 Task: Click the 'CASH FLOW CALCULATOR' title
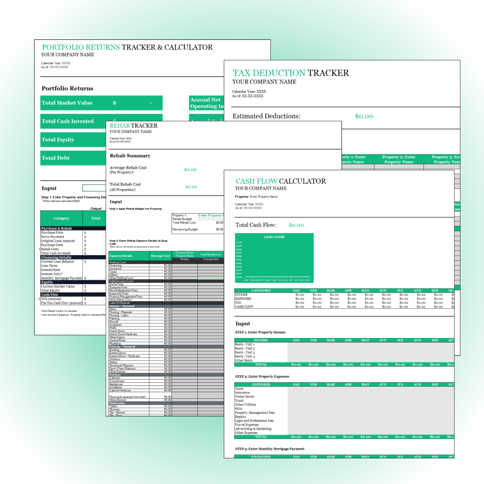tap(281, 181)
